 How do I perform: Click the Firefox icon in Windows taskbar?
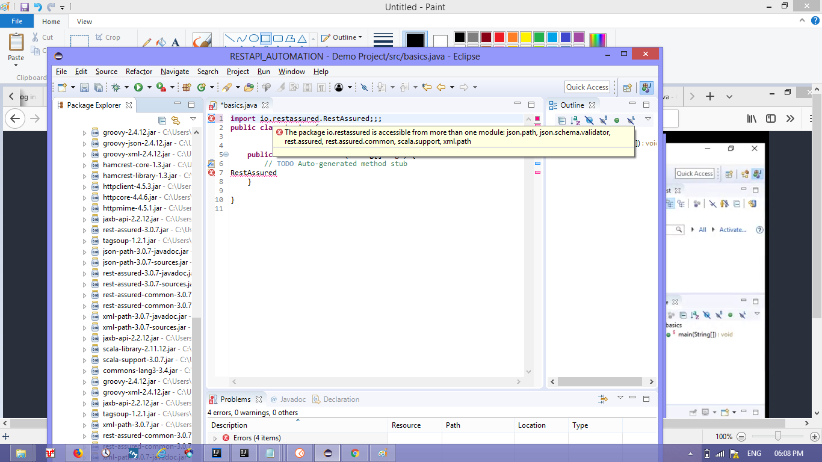click(x=78, y=453)
